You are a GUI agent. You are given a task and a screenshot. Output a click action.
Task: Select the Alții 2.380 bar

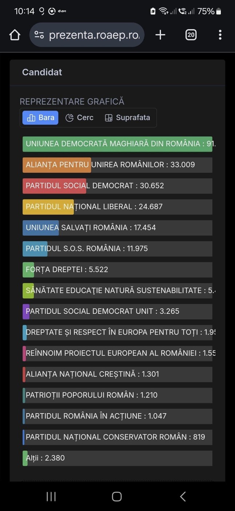pos(25,458)
